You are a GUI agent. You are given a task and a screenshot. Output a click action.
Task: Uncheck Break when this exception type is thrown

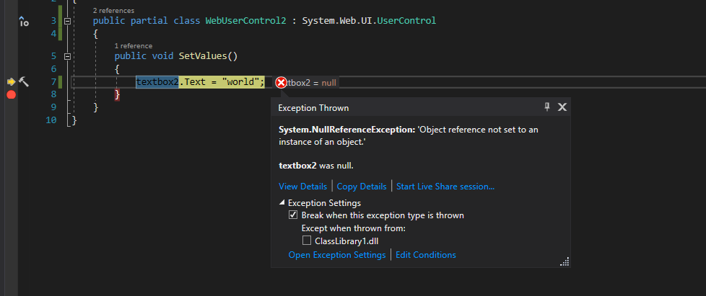coord(293,215)
